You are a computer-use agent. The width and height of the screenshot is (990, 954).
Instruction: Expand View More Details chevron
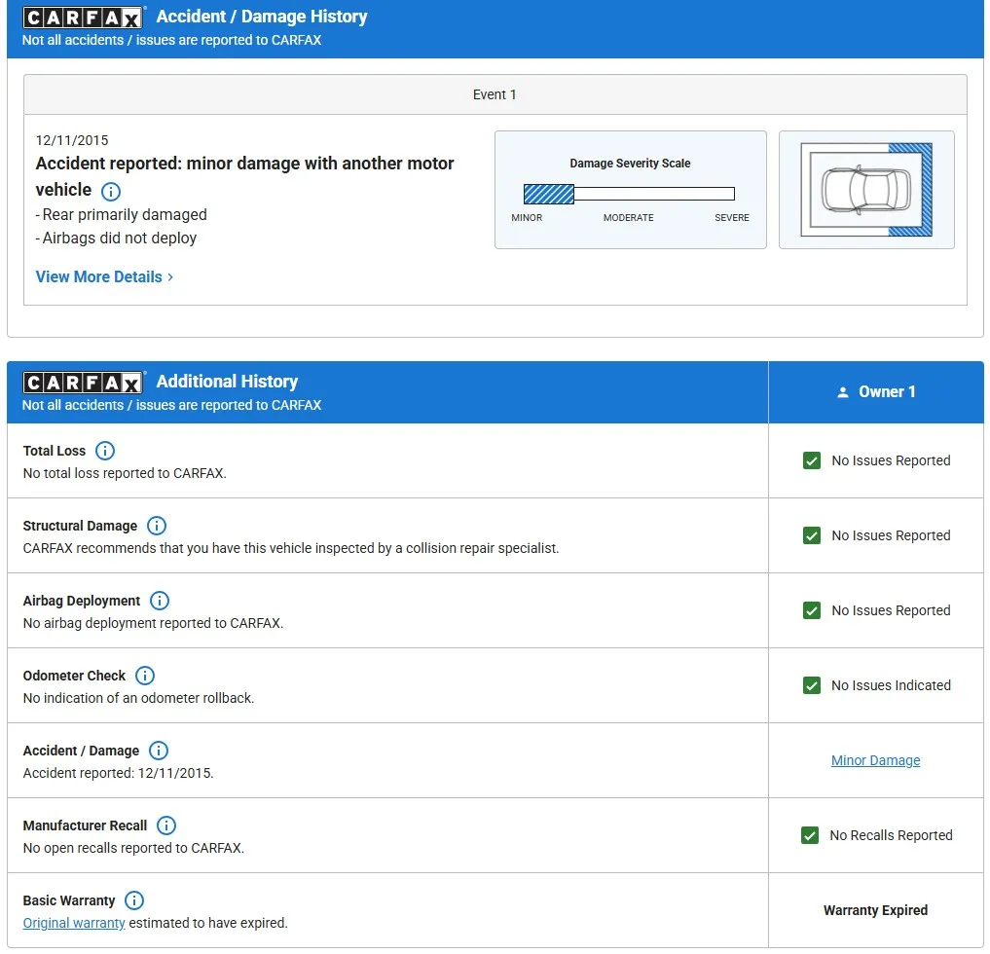(x=170, y=277)
